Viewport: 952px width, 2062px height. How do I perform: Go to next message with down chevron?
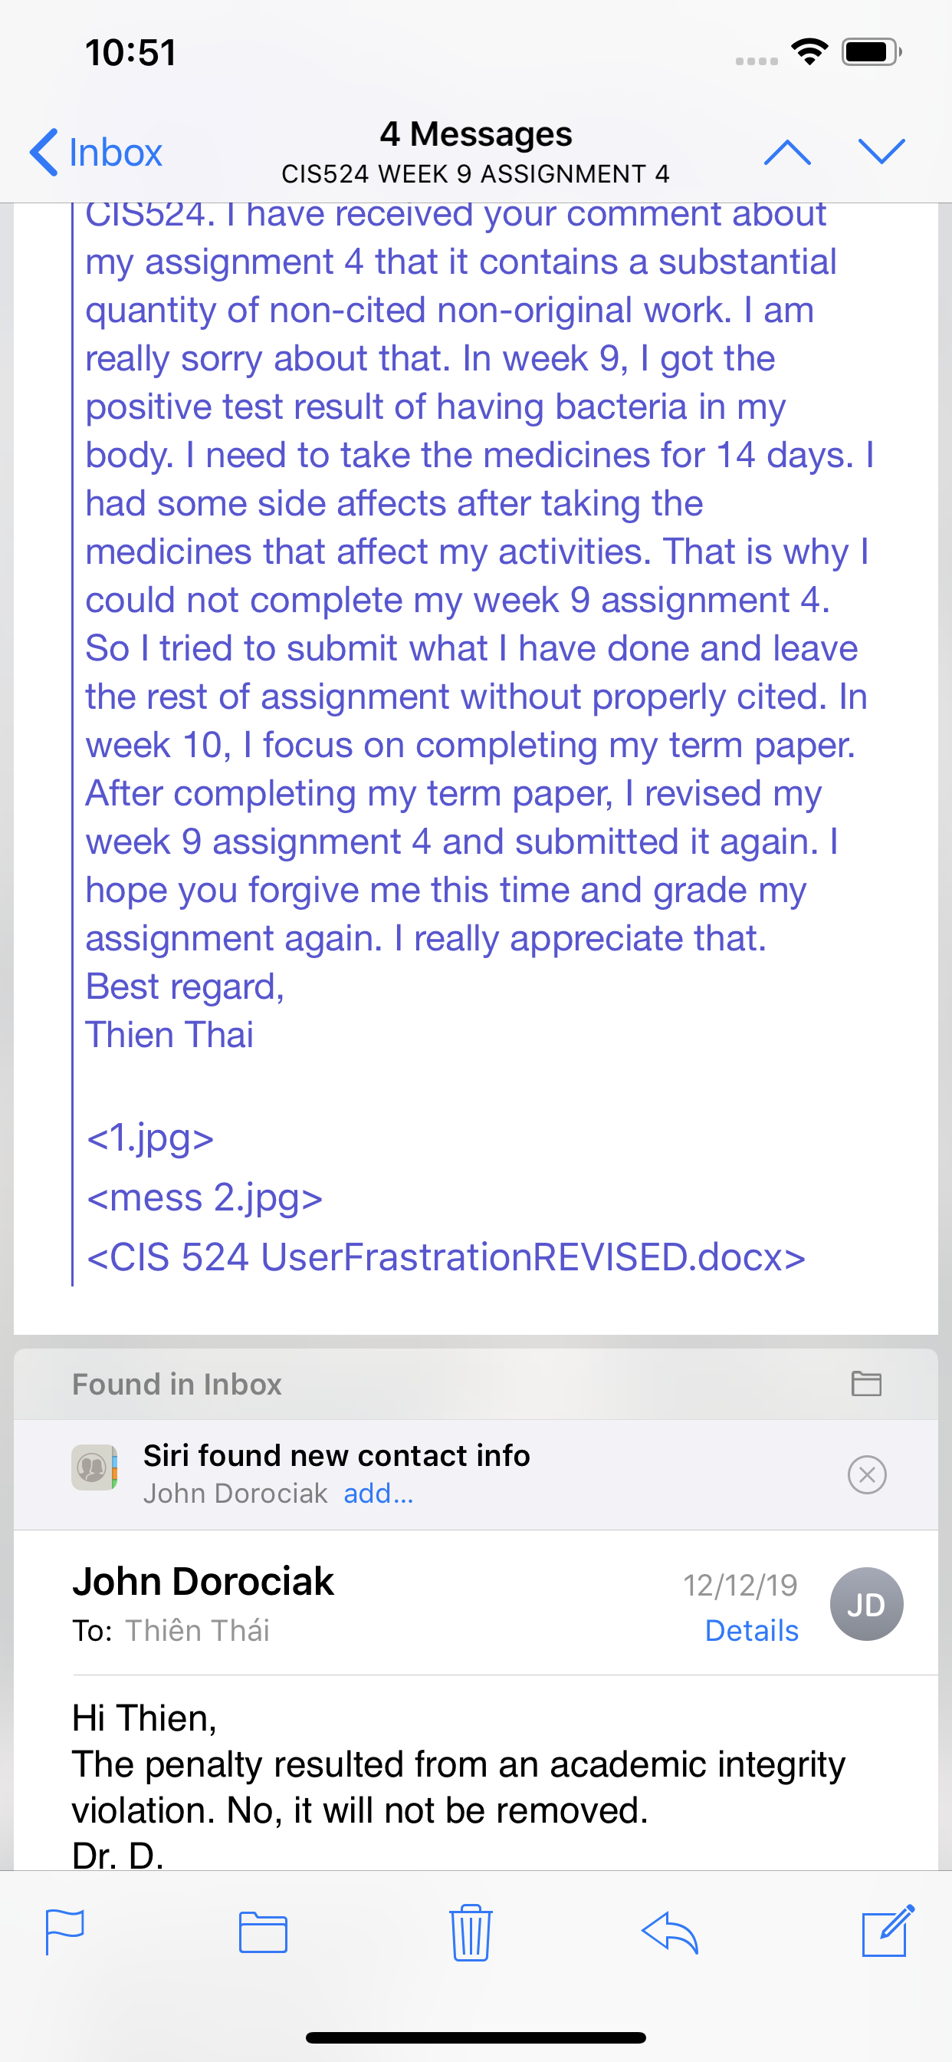pos(881,150)
